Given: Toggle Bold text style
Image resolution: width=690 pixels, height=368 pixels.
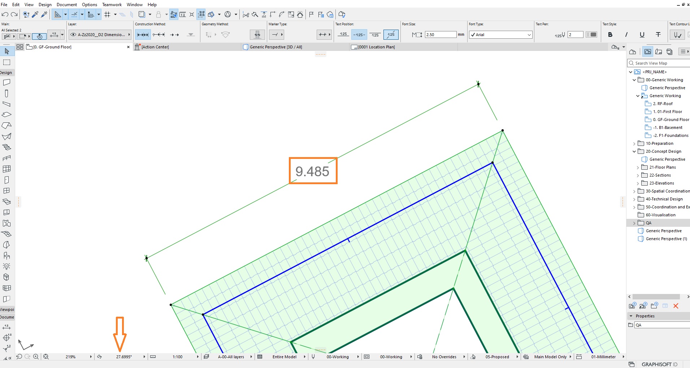Looking at the screenshot, I should pyautogui.click(x=610, y=35).
